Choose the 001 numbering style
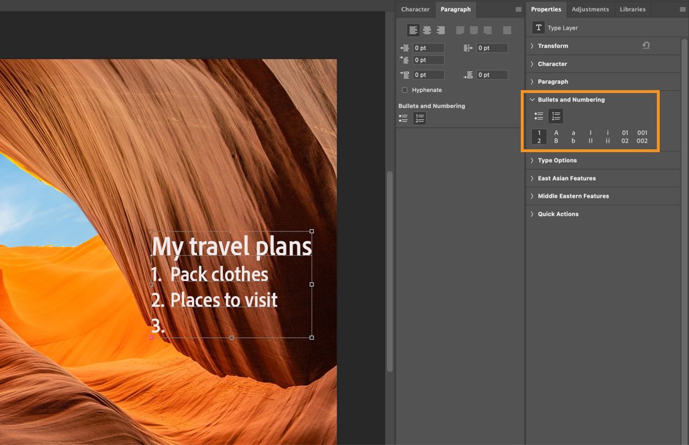689x445 pixels. click(x=642, y=136)
